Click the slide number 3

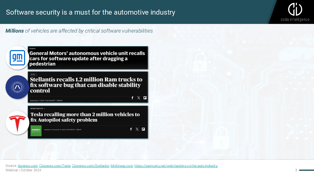[x=296, y=170]
